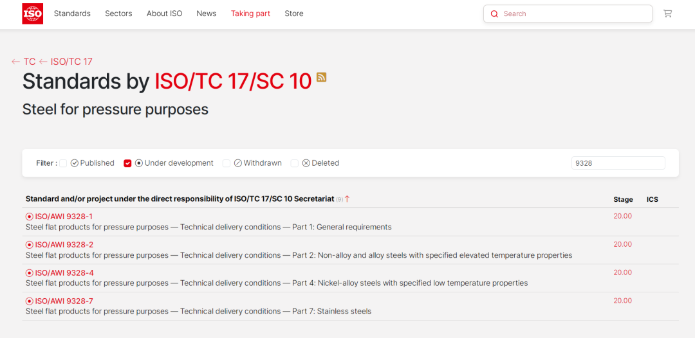Click the status icon beside ISO/AWI 9328-2
Image resolution: width=695 pixels, height=338 pixels.
(30, 245)
